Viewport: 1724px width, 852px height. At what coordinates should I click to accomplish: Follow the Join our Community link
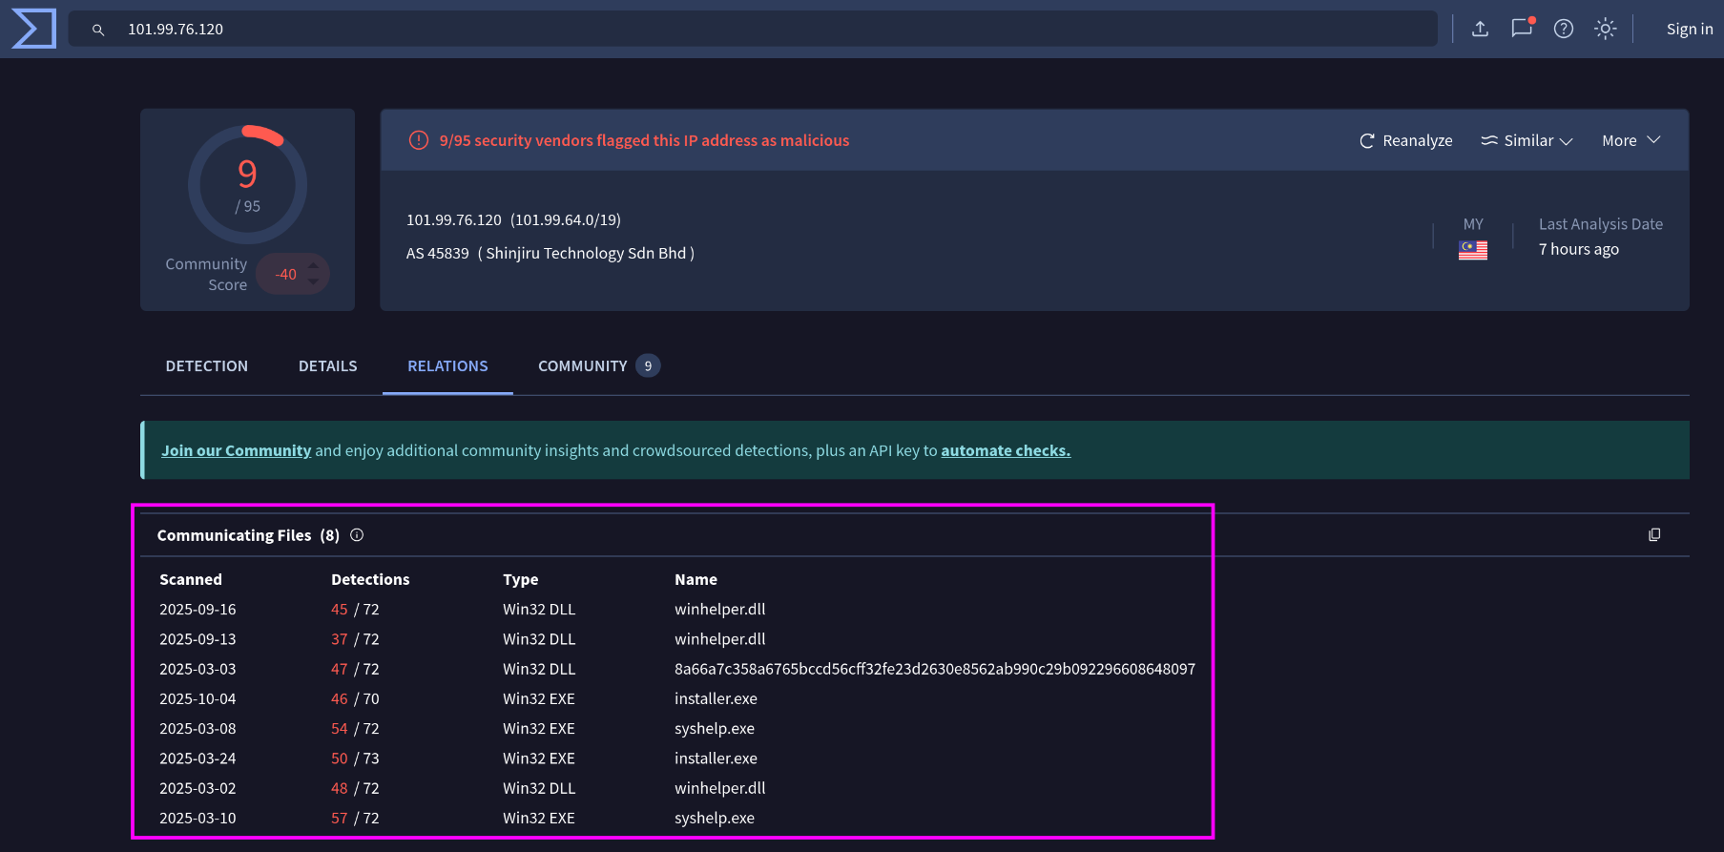click(x=236, y=450)
